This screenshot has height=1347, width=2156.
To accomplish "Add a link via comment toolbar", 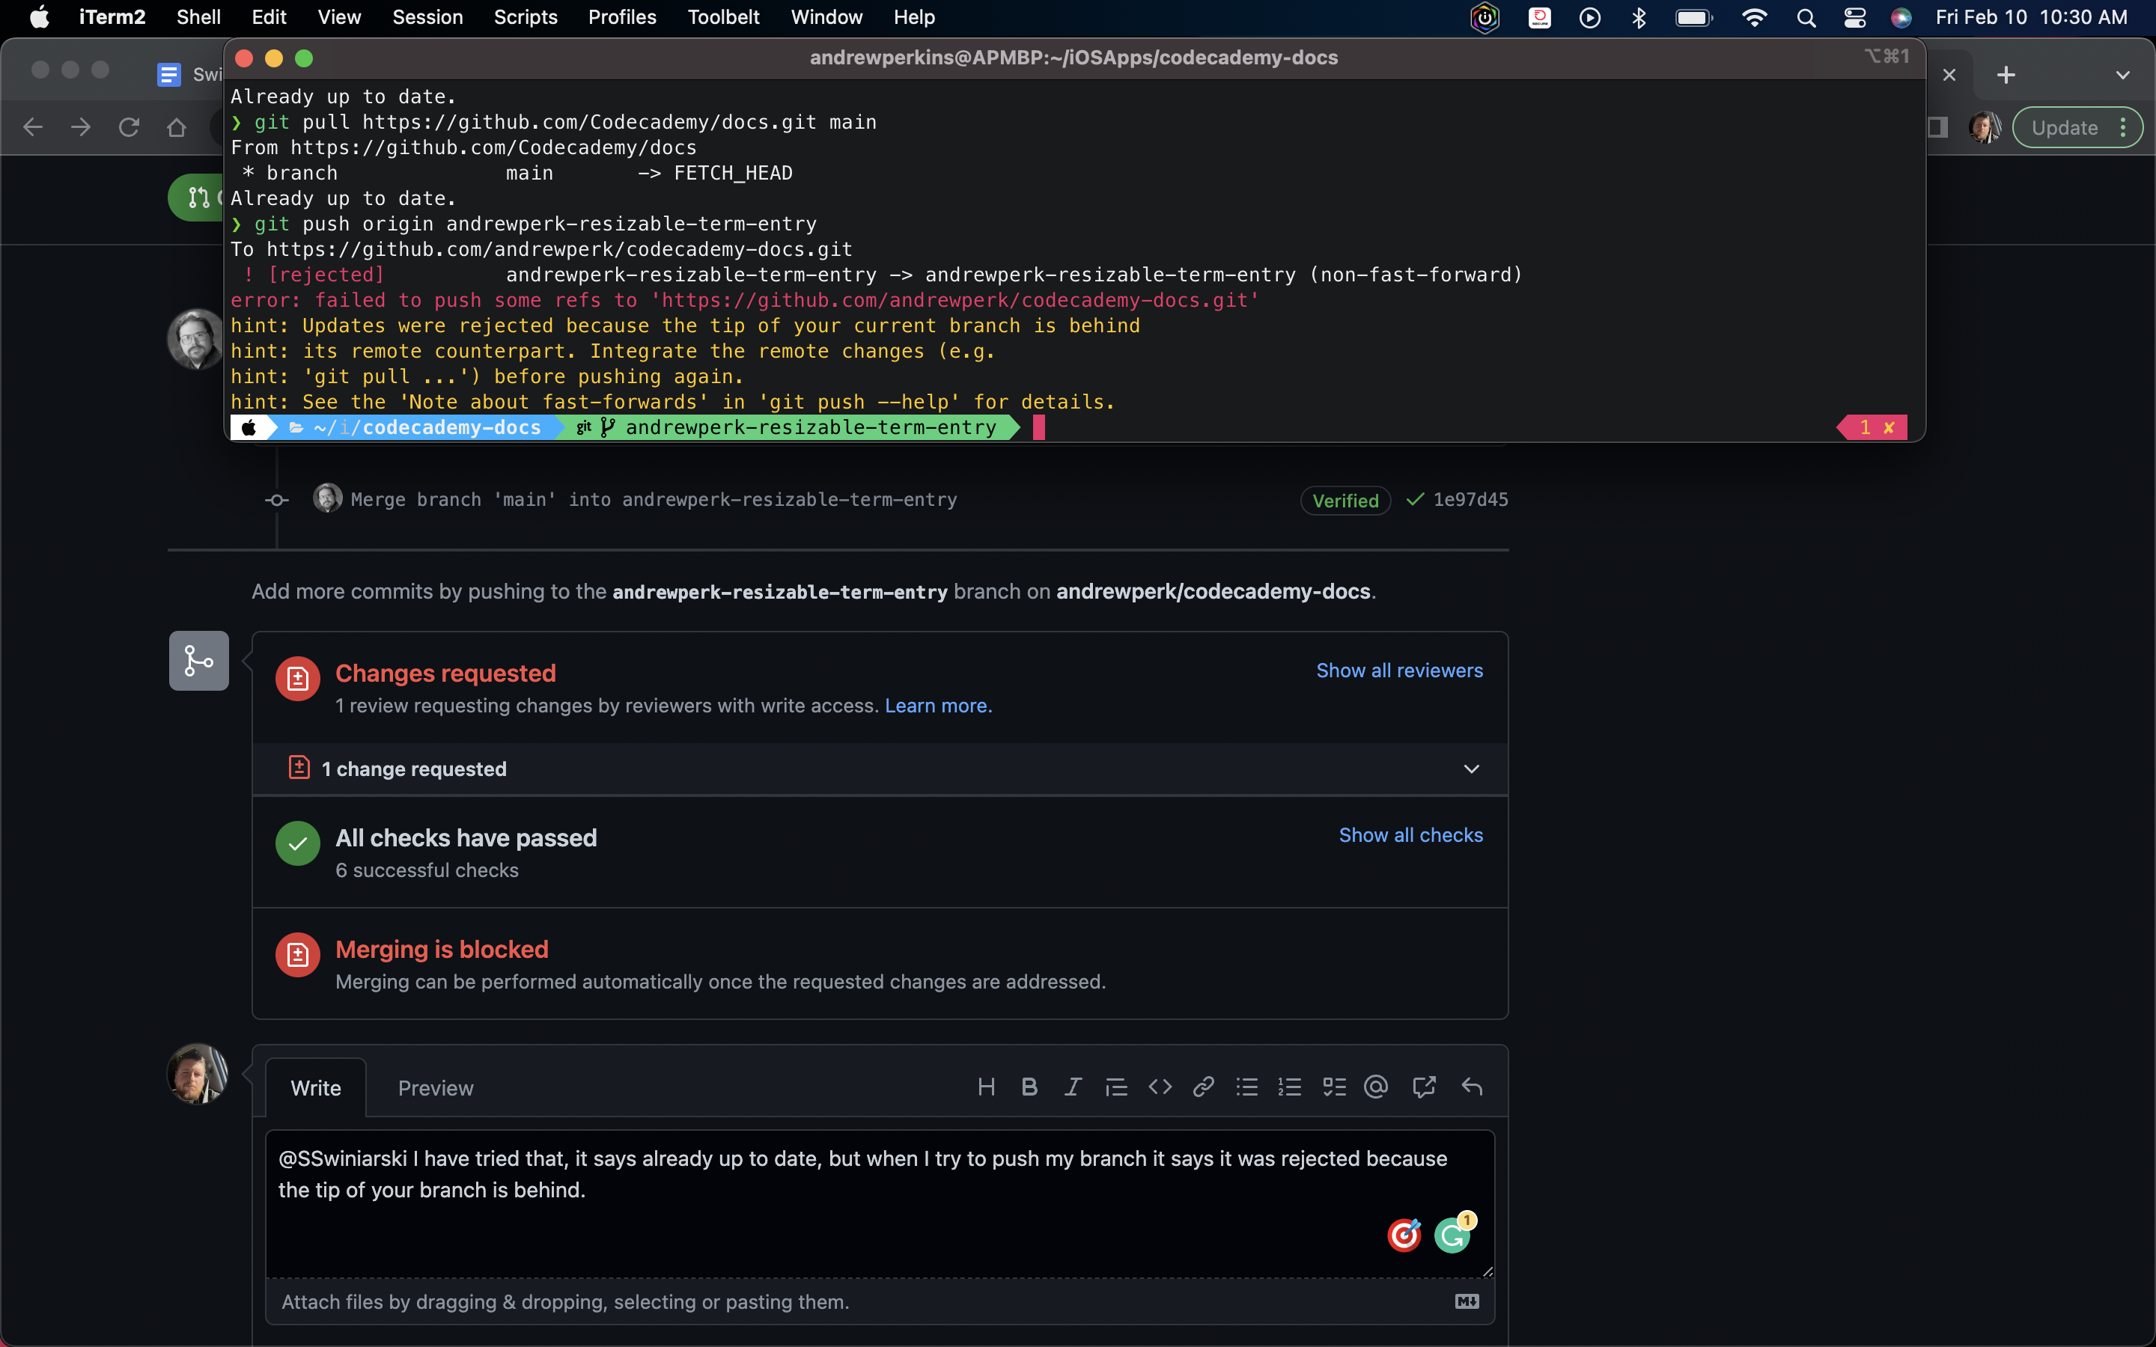I will point(1204,1087).
